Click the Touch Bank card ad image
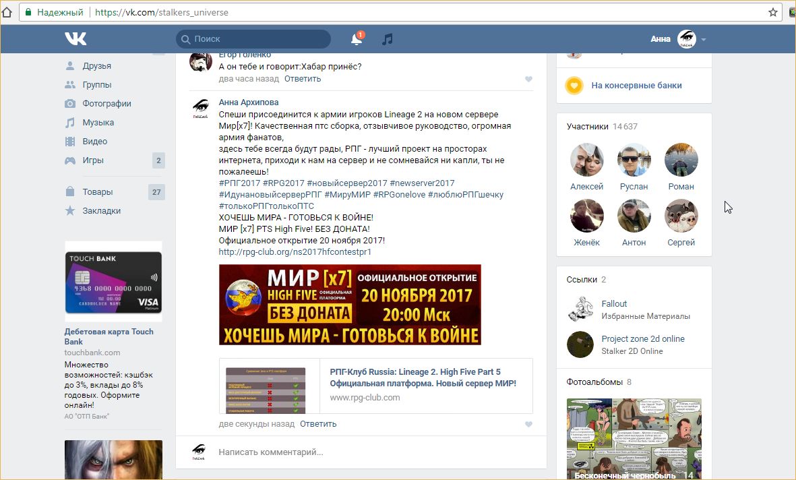Screen dimensions: 796x480 [113, 281]
